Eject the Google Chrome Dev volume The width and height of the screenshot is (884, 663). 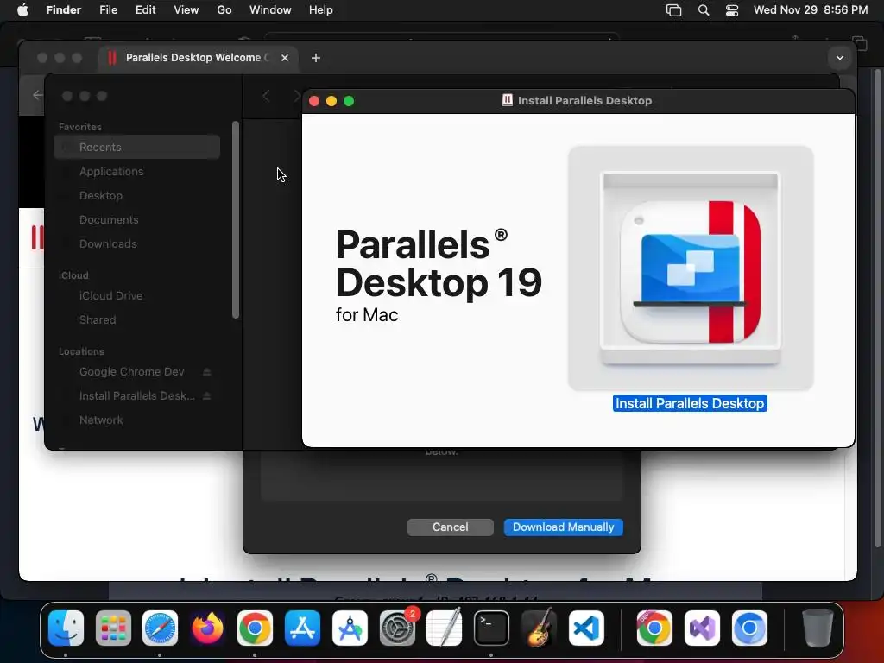(x=207, y=372)
